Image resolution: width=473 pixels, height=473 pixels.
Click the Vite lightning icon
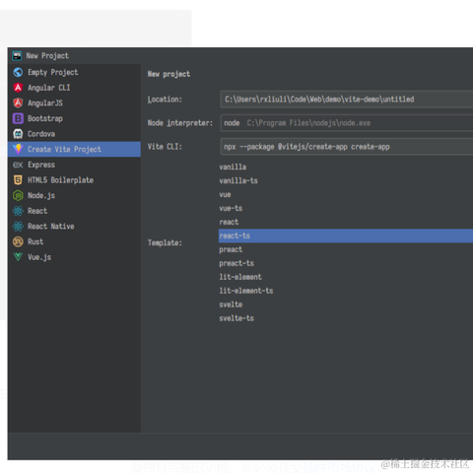[x=18, y=149]
